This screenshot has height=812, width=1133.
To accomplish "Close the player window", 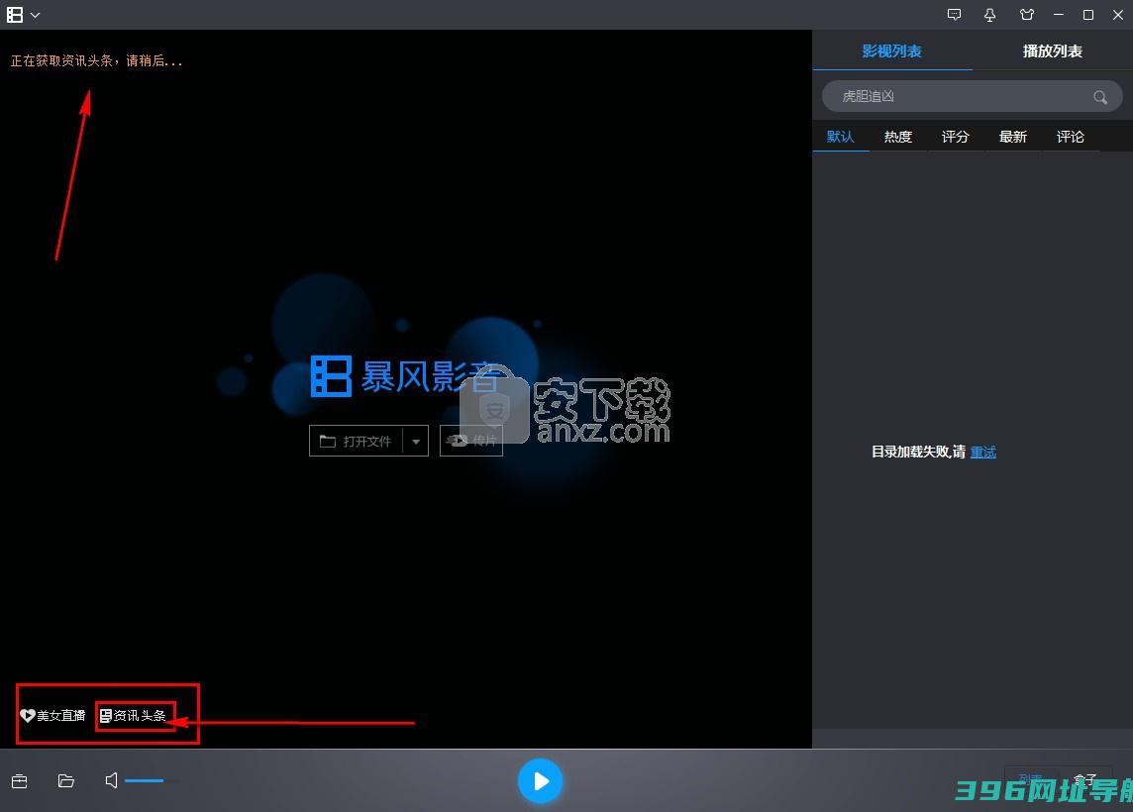I will tap(1118, 15).
